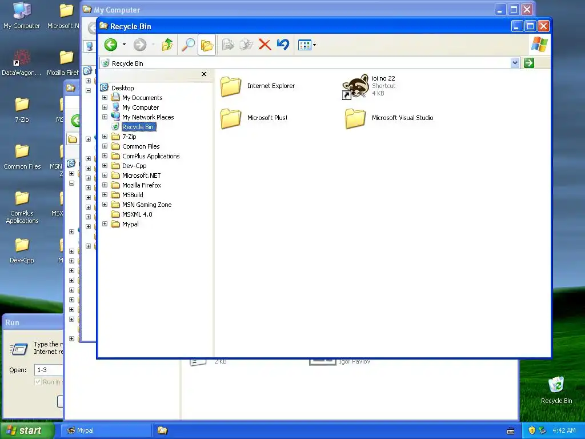Open the Start menu
Viewport: 585px width, 439px height.
[x=27, y=430]
